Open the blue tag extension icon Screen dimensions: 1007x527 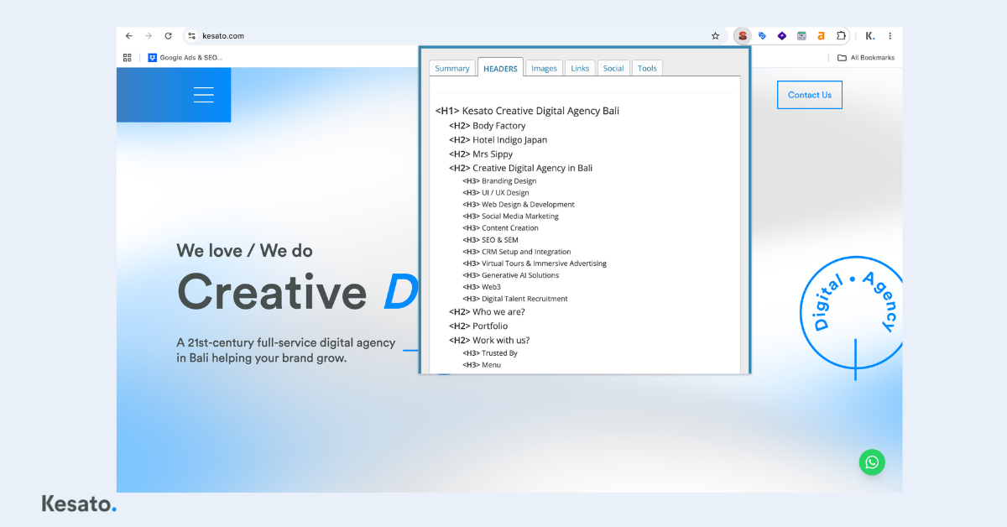[x=762, y=36]
